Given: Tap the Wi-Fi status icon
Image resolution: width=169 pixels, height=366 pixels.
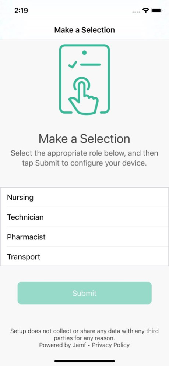Looking at the screenshot, I should (146, 11).
